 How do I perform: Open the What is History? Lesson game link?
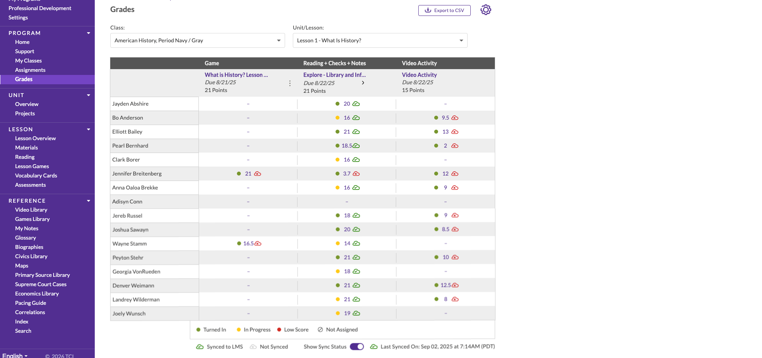(x=236, y=75)
